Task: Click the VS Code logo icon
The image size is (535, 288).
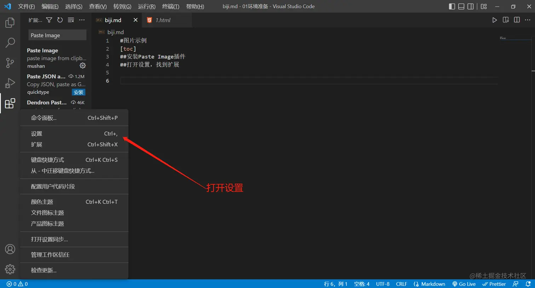Action: (7, 6)
